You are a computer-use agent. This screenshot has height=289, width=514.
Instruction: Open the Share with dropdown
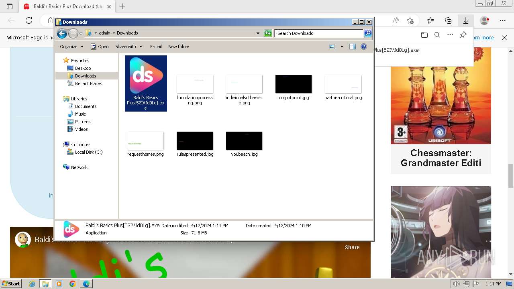tap(128, 47)
